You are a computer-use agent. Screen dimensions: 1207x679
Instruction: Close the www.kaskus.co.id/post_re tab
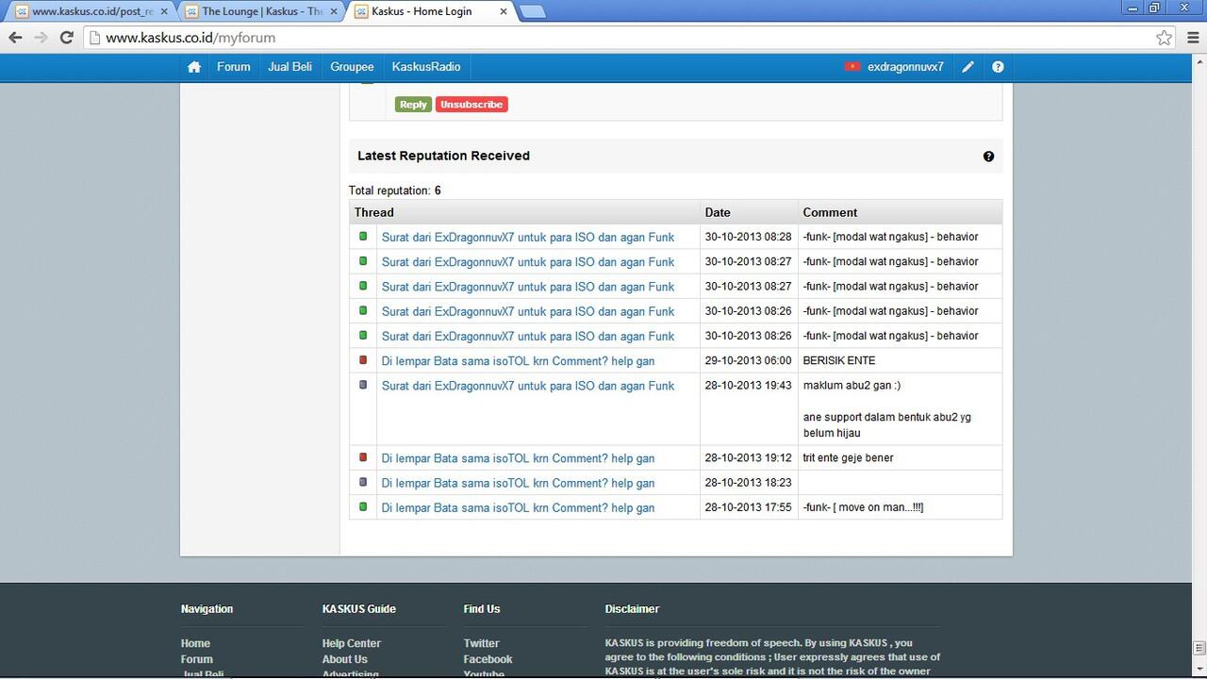click(163, 11)
